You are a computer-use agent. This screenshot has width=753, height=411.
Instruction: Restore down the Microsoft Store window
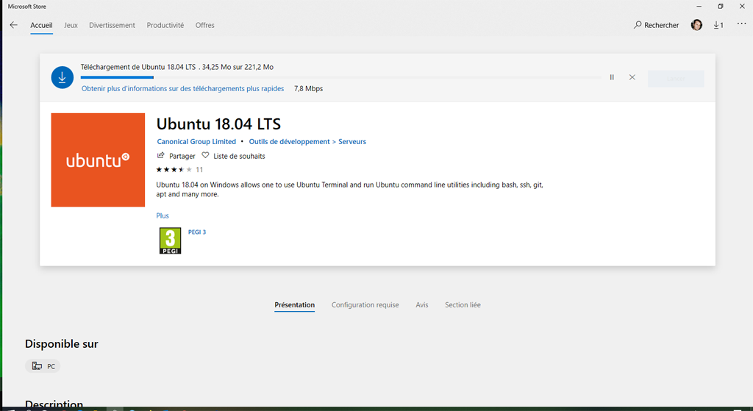click(721, 6)
